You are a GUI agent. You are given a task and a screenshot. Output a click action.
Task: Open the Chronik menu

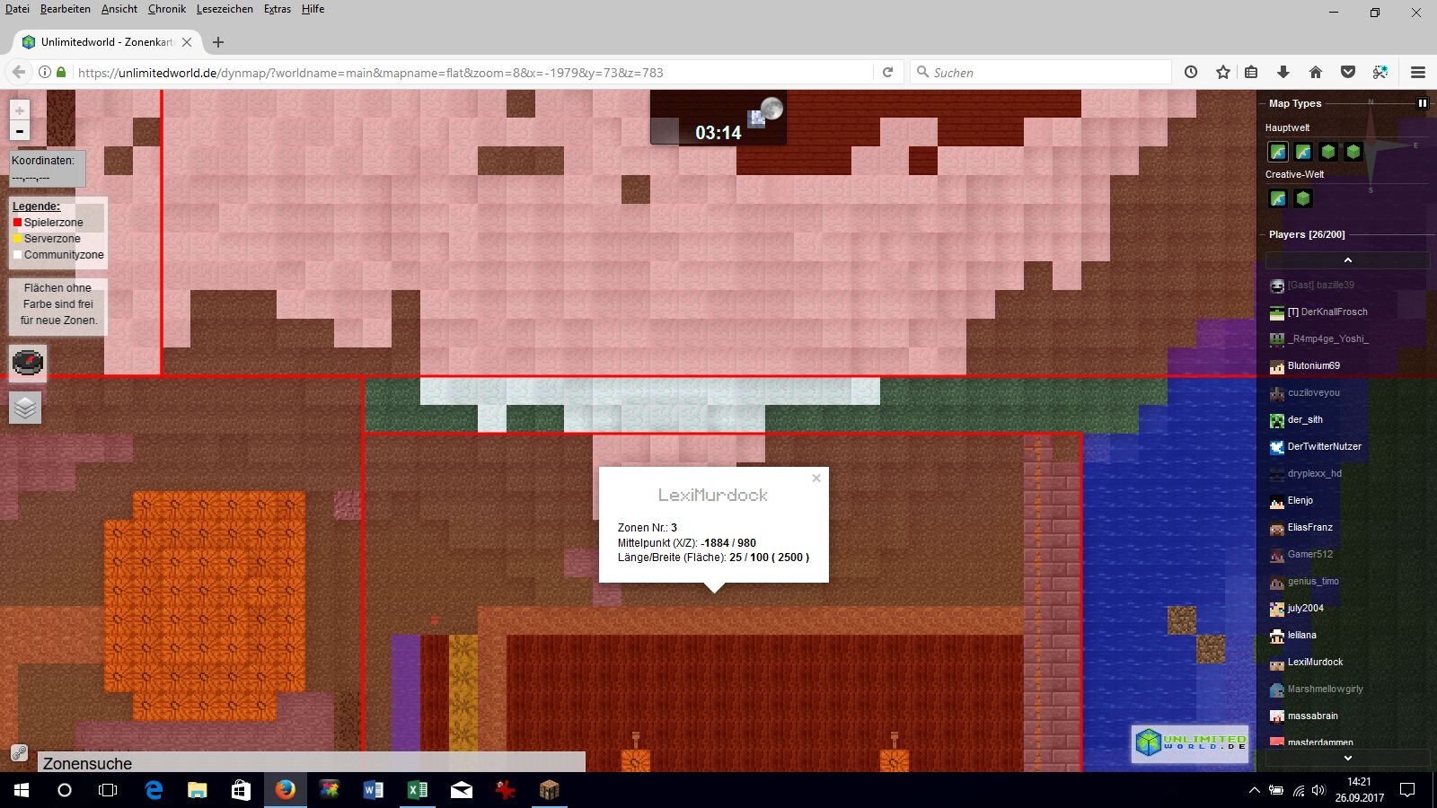pyautogui.click(x=167, y=9)
